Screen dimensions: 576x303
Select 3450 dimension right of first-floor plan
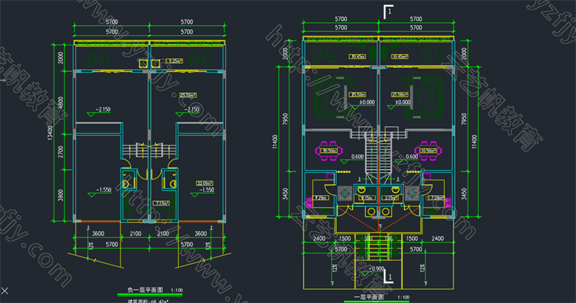464,194
